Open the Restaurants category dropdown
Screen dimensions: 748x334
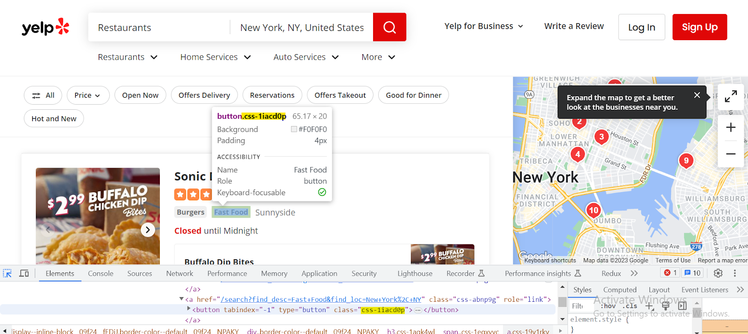128,57
